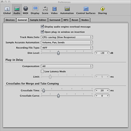
Task: Increase Dim Level with up arrow
Action: pyautogui.click(x=108, y=53)
